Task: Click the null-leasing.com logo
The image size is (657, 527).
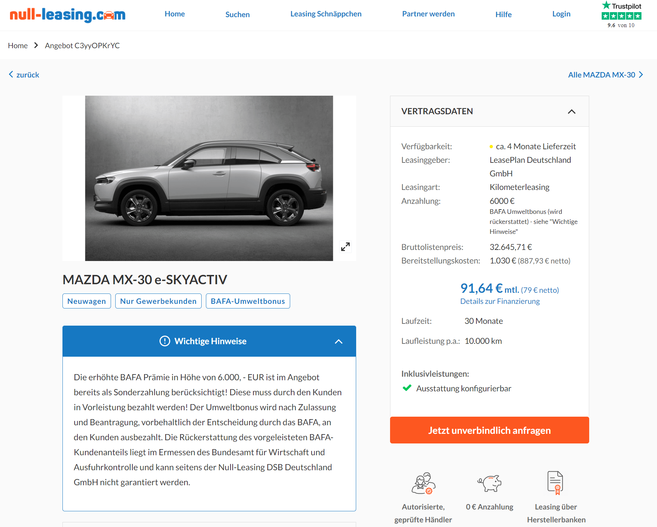Action: pos(67,15)
